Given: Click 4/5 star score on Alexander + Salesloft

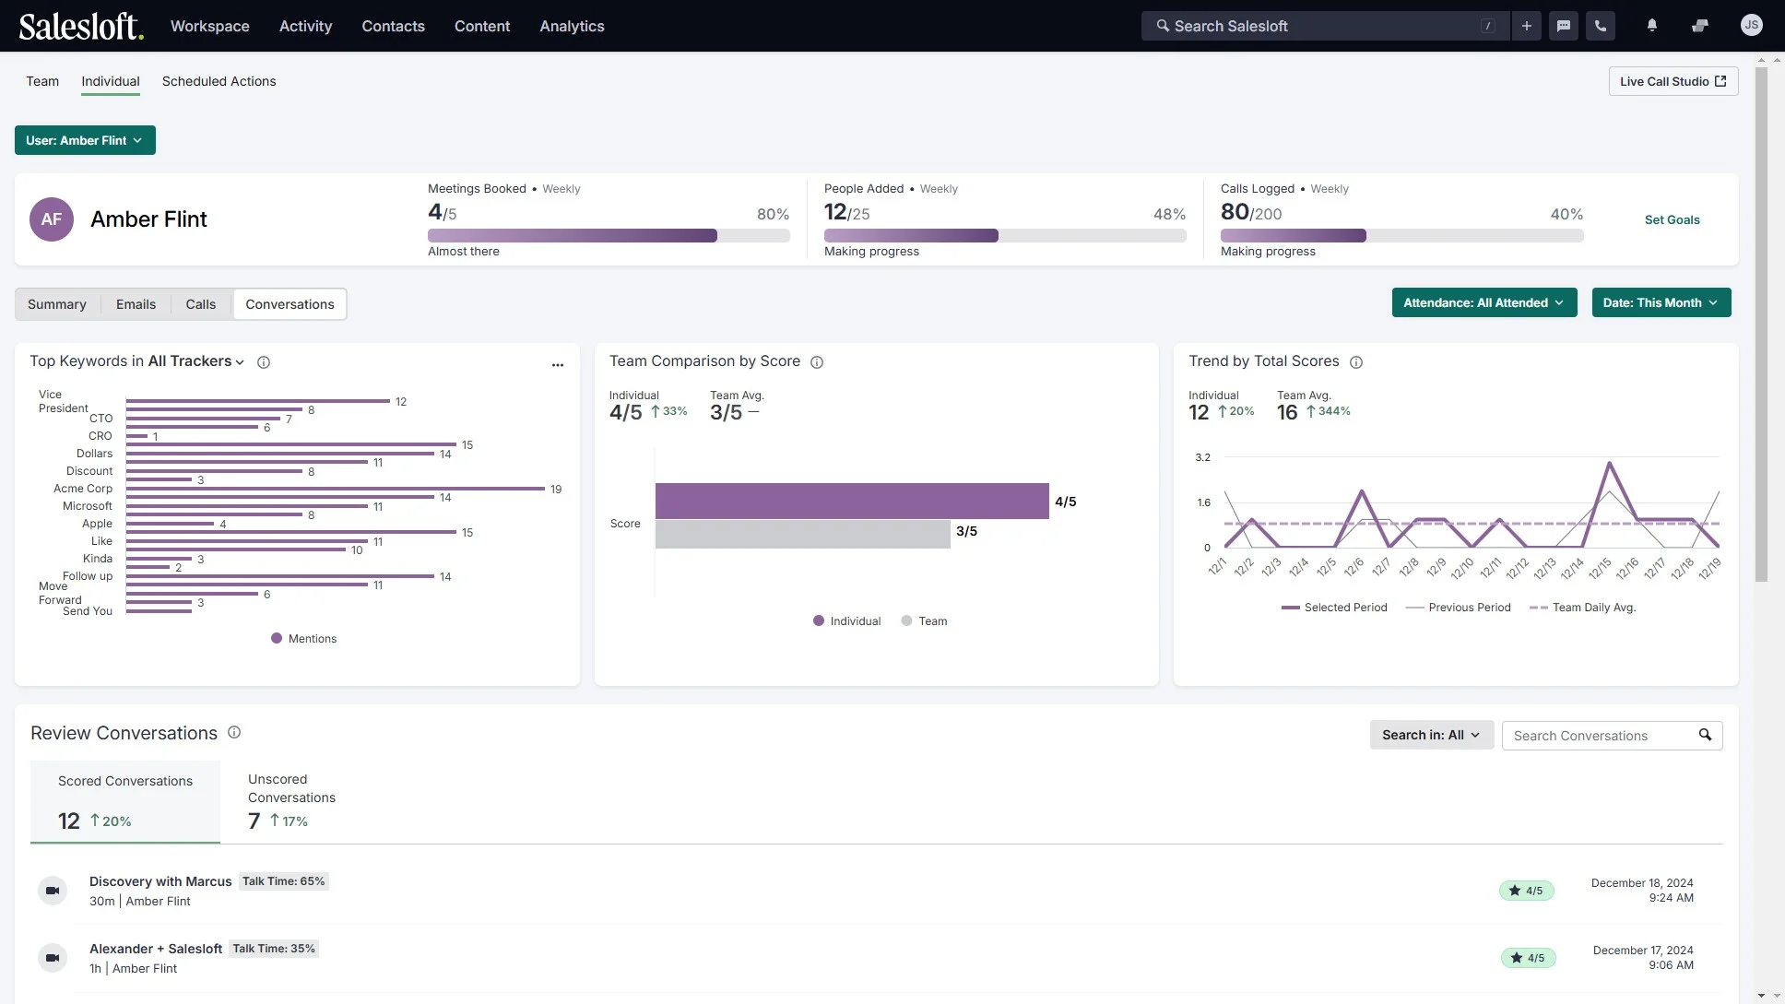Looking at the screenshot, I should [1529, 958].
